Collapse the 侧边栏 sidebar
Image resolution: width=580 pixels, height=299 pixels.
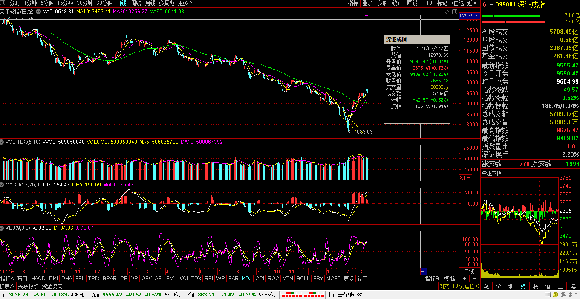coord(470,286)
